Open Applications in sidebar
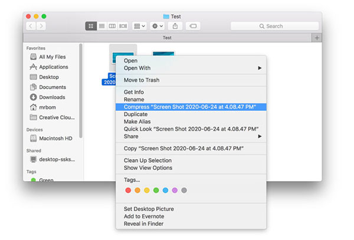 click(54, 67)
